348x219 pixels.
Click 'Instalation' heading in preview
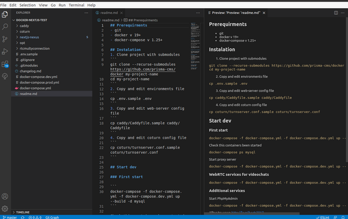click(x=222, y=49)
